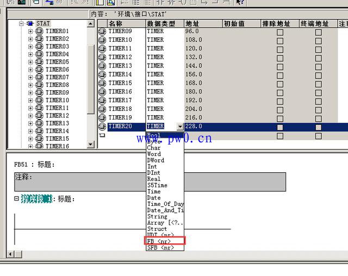Click the row icon beside TIMER17 in the table
Viewport: 348px width, 276px height.
102,101
